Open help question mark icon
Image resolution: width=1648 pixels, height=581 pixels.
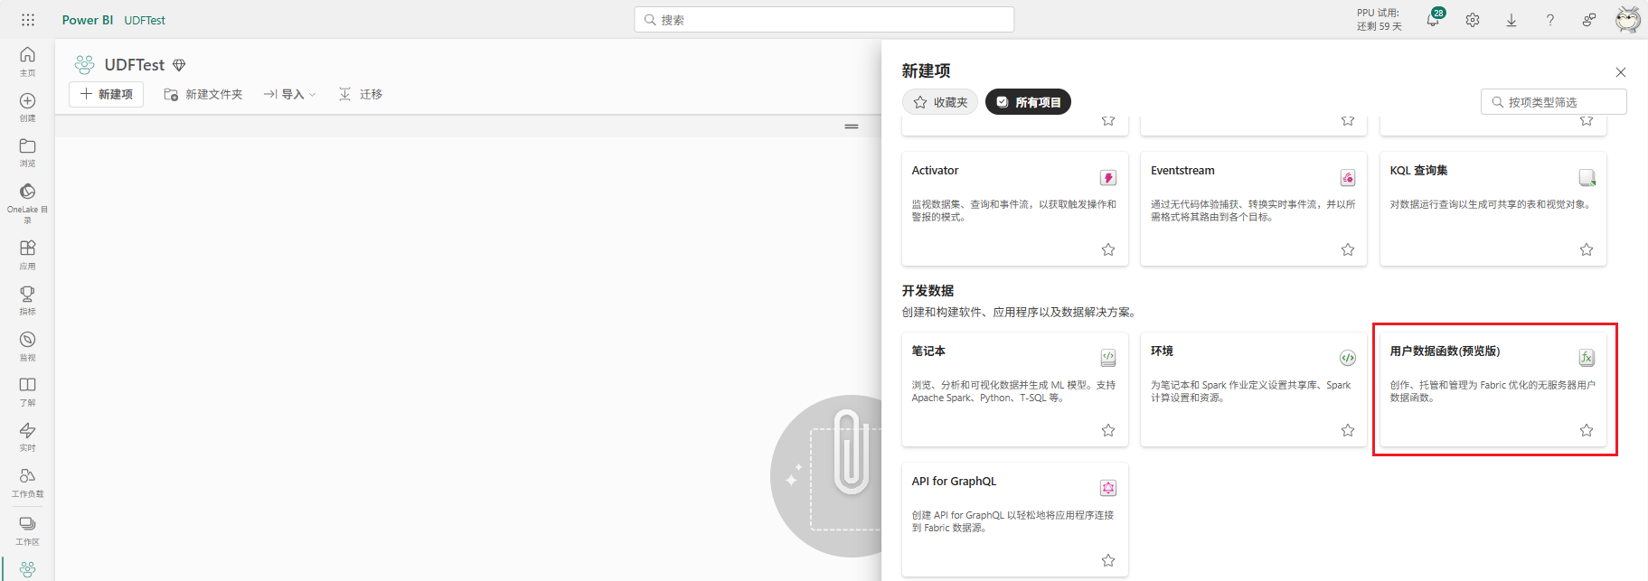(1550, 20)
